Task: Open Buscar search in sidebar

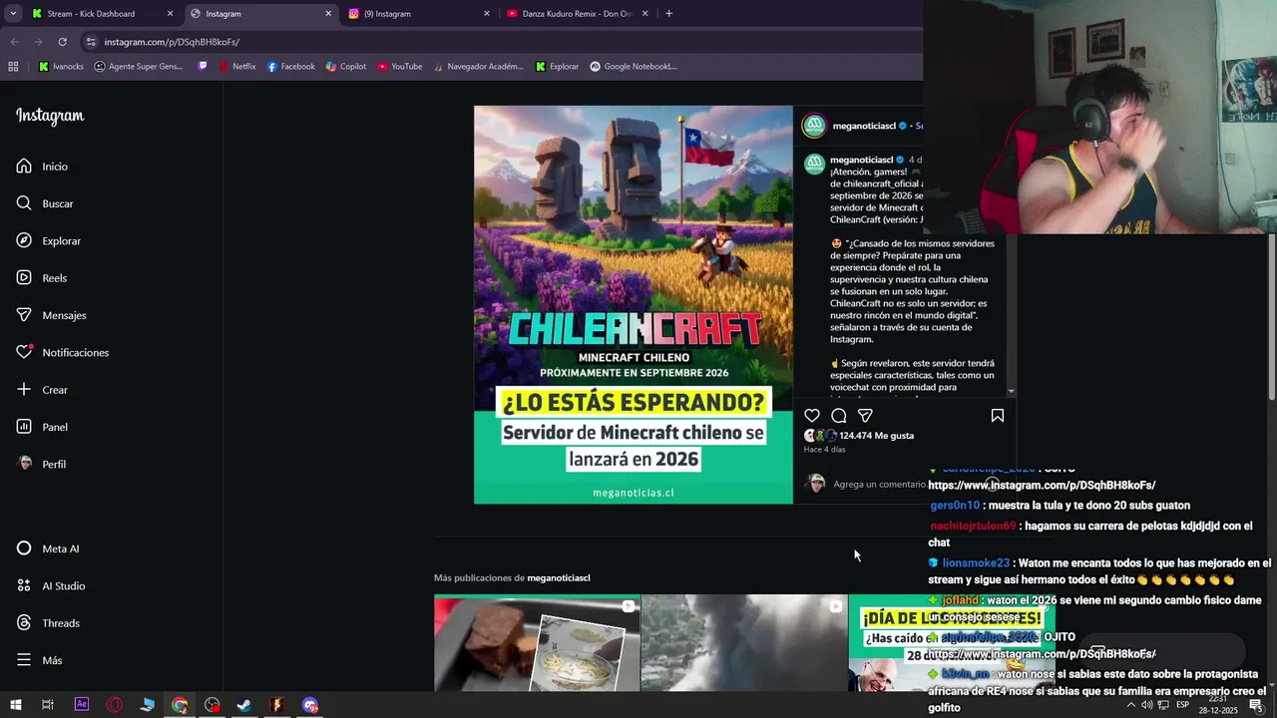Action: 45,203
